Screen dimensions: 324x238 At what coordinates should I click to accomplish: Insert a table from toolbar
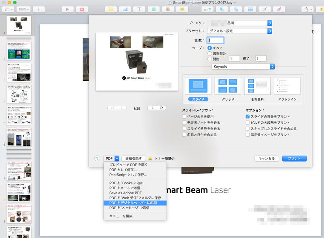111,9
